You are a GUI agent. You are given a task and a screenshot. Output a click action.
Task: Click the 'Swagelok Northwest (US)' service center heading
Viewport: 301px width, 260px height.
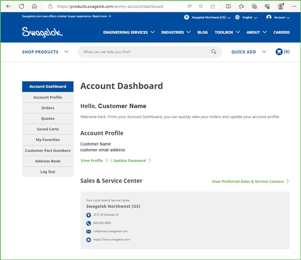[113, 206]
